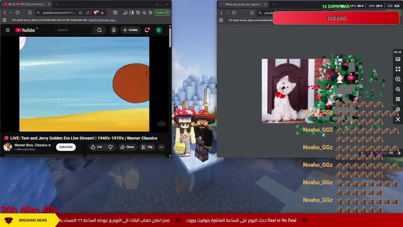Click the Create button on YouTube
The width and height of the screenshot is (403, 227).
130,30
